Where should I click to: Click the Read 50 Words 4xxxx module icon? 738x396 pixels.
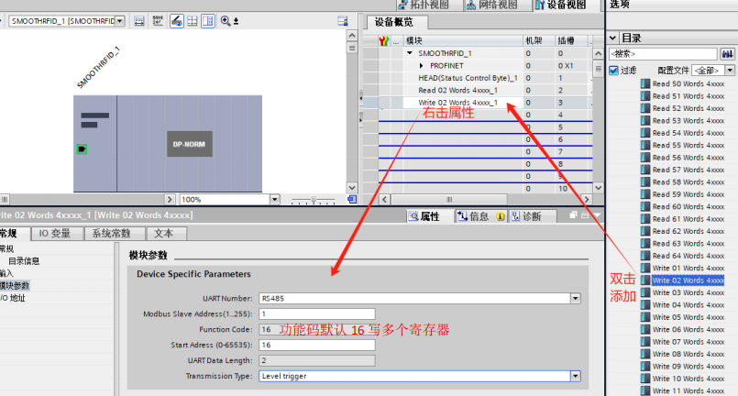pos(645,83)
